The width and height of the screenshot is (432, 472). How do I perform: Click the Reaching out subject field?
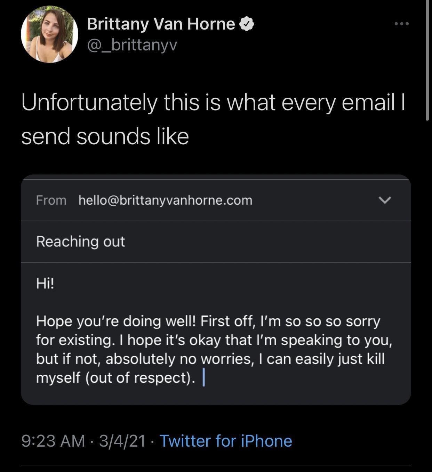[81, 242]
